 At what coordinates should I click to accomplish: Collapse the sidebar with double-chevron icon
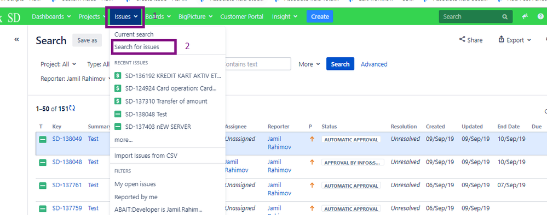[16, 40]
